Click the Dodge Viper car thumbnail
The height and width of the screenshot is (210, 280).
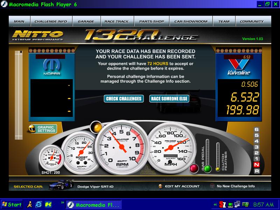pos(61,185)
